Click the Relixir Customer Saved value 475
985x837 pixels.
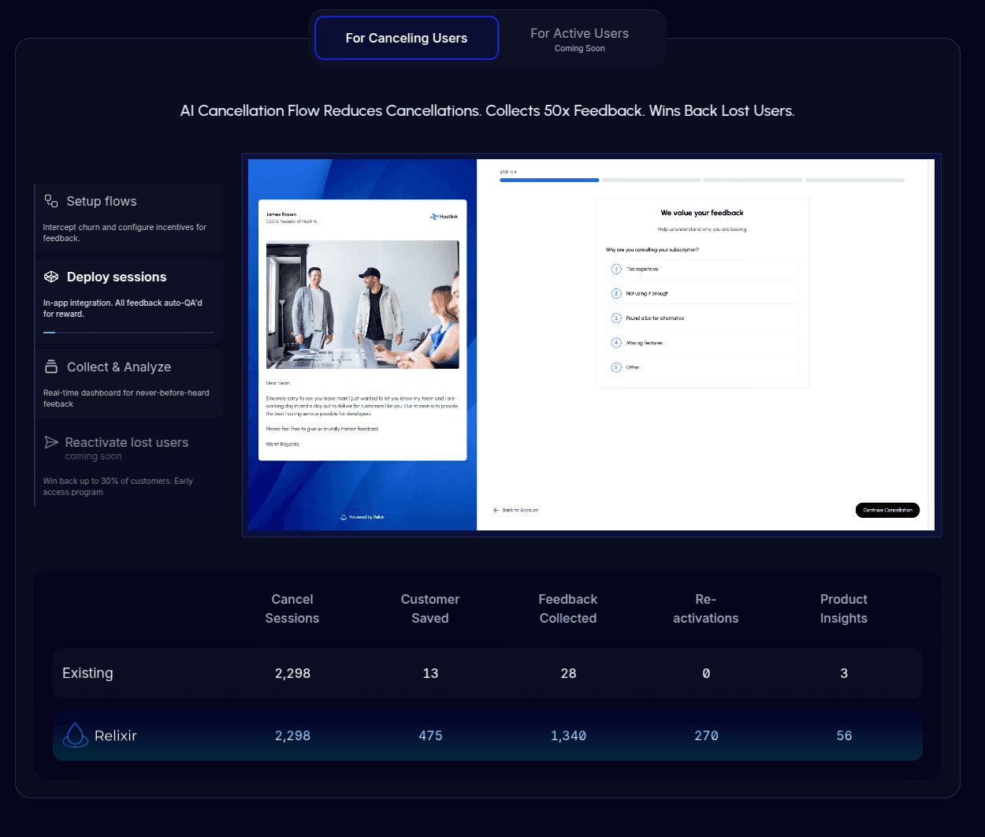[x=430, y=735]
